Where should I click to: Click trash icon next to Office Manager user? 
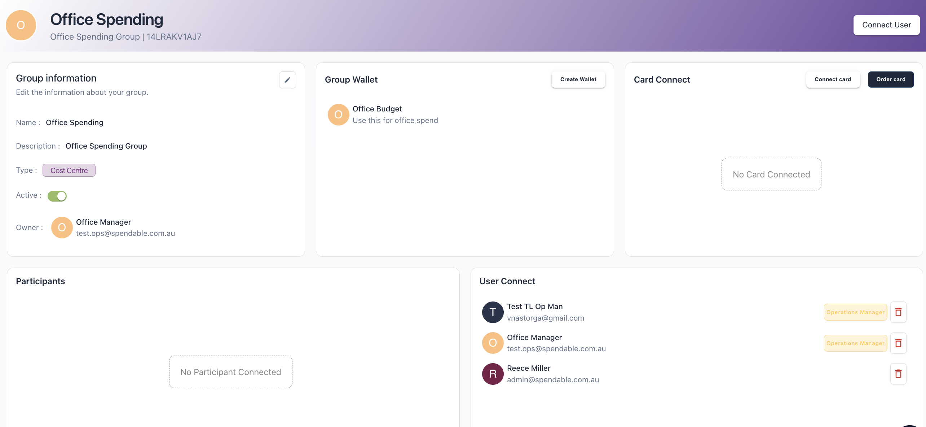point(898,343)
